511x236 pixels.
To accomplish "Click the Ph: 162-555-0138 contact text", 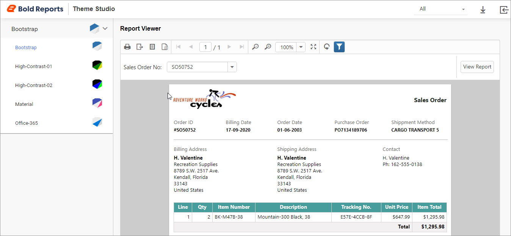I will coord(402,165).
